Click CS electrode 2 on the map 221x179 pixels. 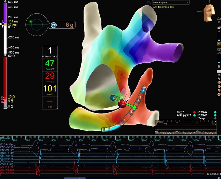(x=143, y=90)
